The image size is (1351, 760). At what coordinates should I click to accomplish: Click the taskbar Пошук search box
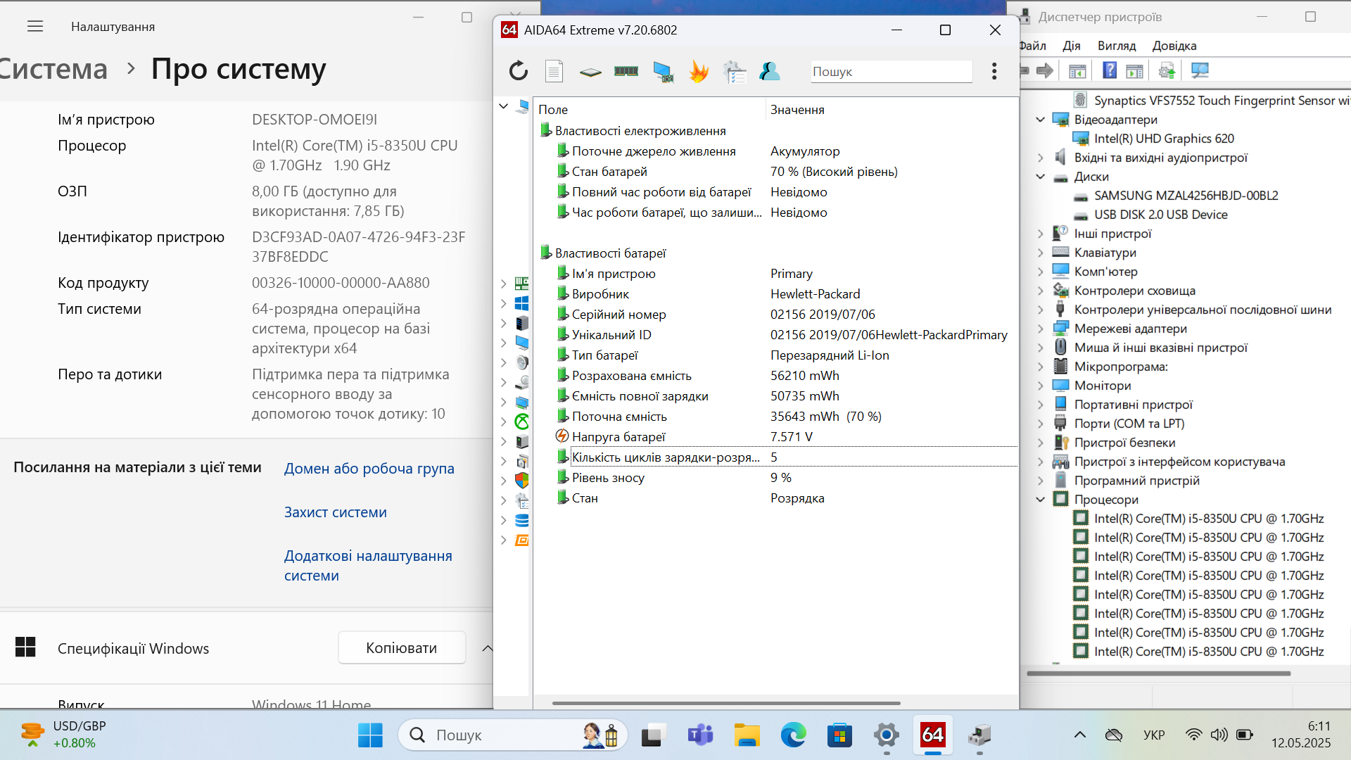coord(512,735)
